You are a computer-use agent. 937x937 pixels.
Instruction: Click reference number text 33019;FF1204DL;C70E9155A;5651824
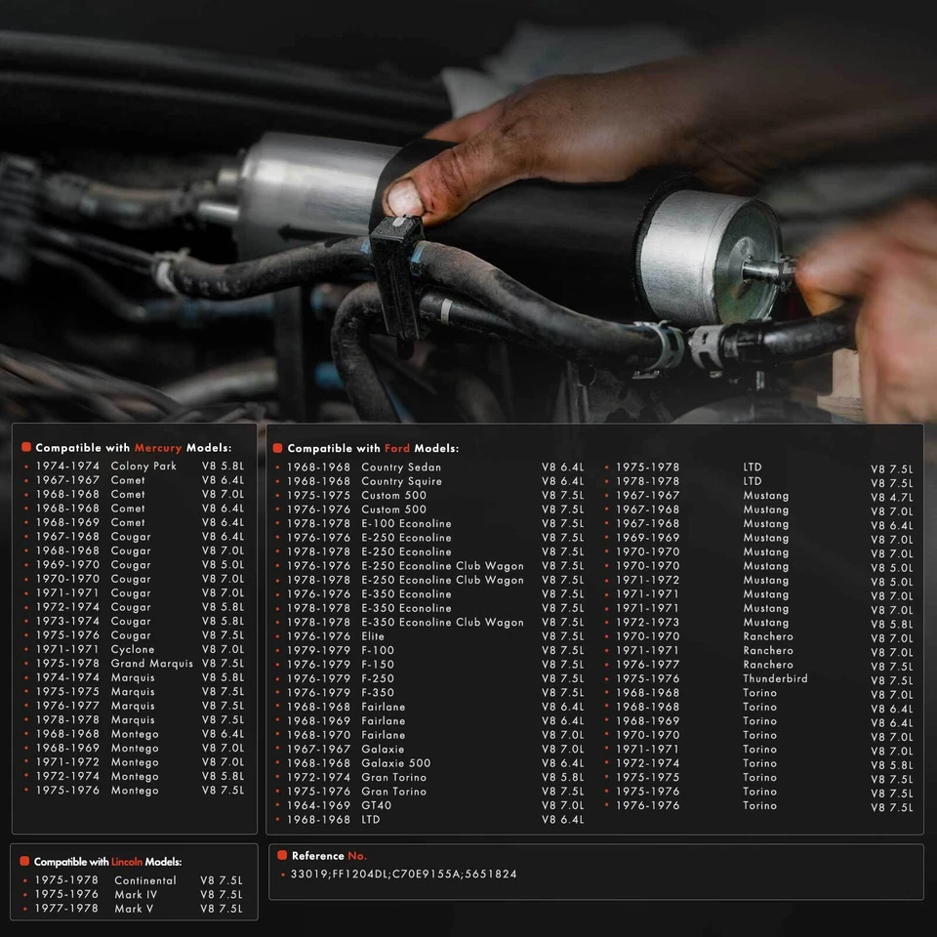pos(404,875)
